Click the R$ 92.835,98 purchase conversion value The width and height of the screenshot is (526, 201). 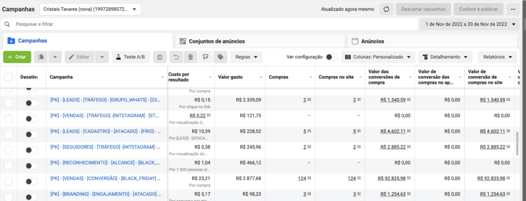(x=391, y=178)
